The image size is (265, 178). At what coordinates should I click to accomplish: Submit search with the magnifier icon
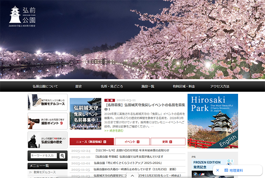pos(62,156)
